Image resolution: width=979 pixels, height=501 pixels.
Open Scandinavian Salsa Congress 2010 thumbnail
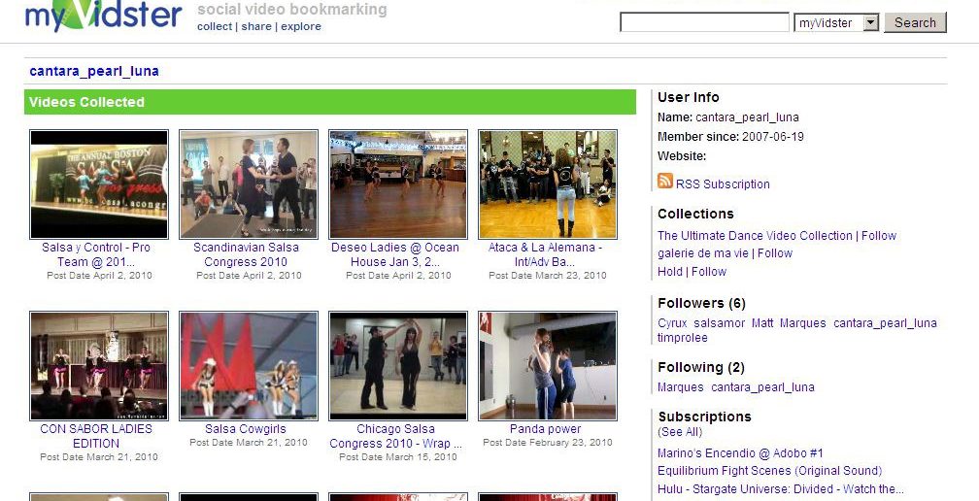(x=249, y=184)
